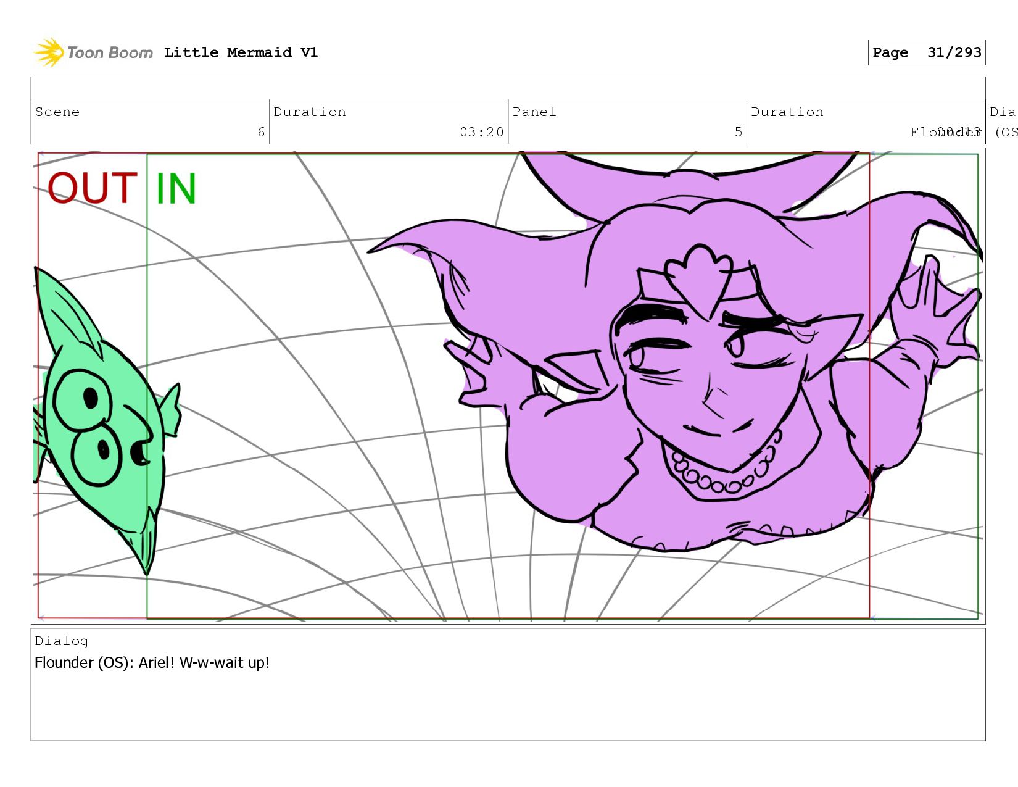The width and height of the screenshot is (1018, 787).
Task: Click the 'Dialog' section label
Action: (x=62, y=641)
